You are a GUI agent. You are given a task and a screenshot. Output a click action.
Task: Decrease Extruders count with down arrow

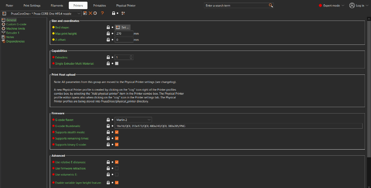pyautogui.click(x=131, y=59)
